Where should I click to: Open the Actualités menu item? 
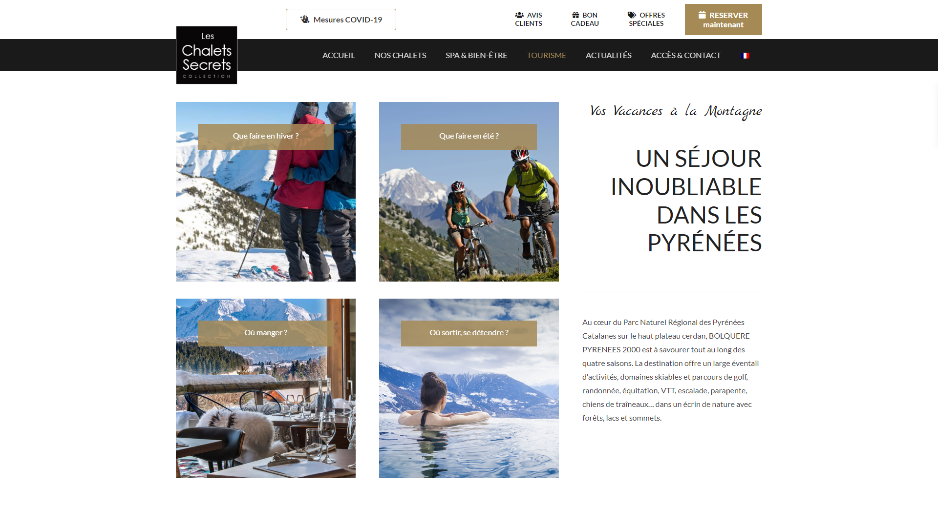pos(608,55)
